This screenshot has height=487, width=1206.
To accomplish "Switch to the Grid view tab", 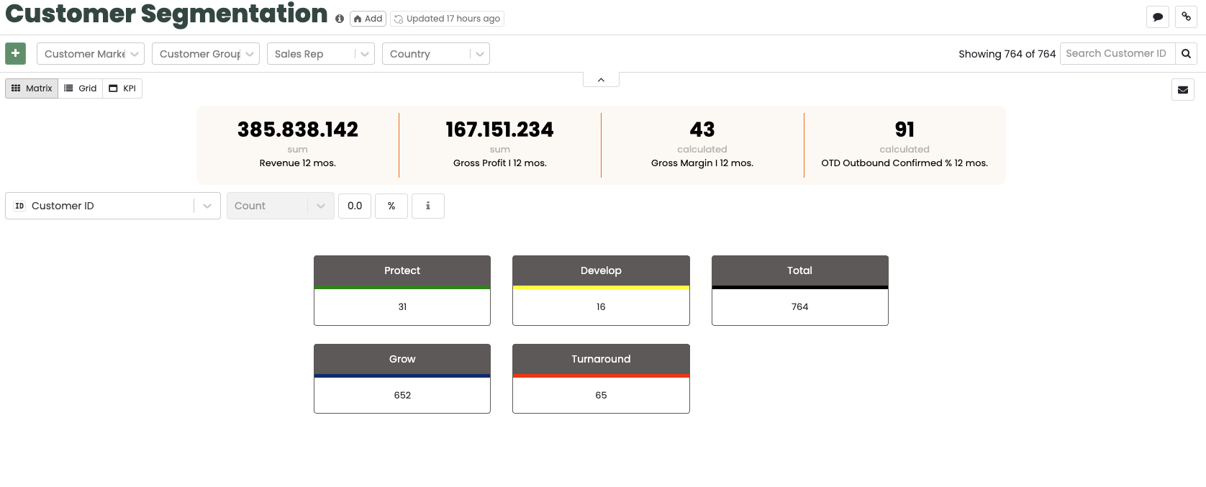I will 80,88.
